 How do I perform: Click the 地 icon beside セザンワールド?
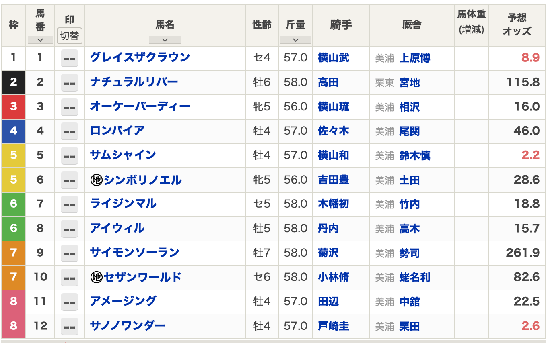tap(96, 277)
